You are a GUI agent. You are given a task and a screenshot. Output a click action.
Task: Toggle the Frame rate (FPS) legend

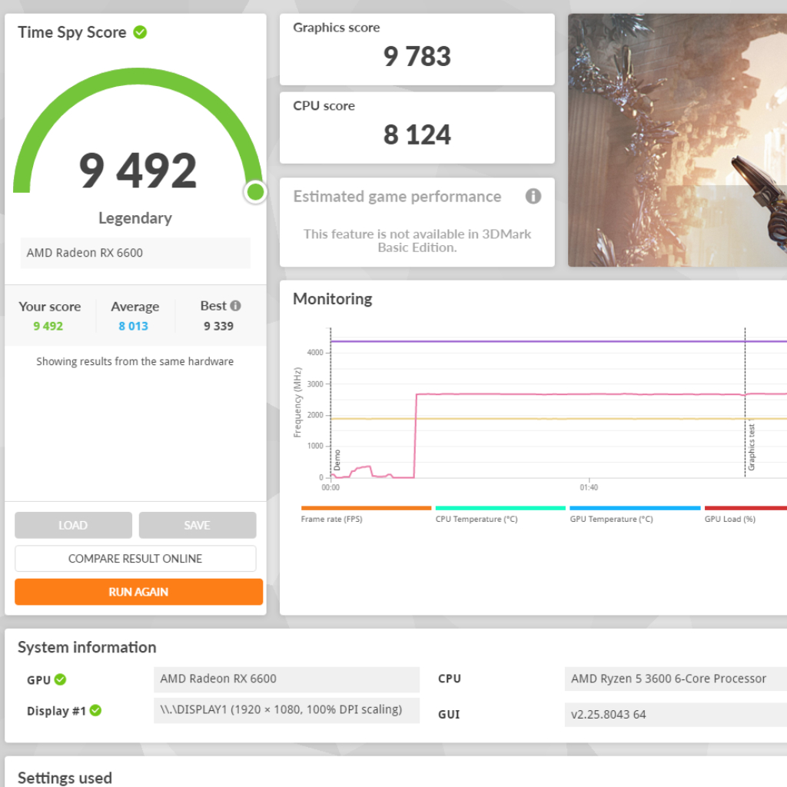point(366,515)
